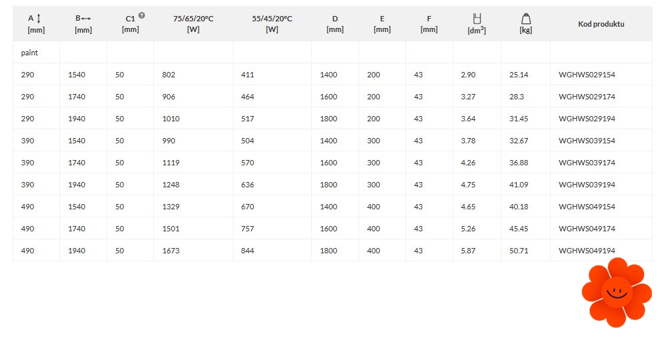Select product code WGHWS039194
Image resolution: width=670 pixels, height=342 pixels.
tap(587, 185)
